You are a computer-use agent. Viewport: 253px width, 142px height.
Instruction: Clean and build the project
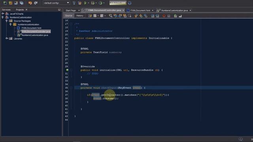(x=80, y=3)
